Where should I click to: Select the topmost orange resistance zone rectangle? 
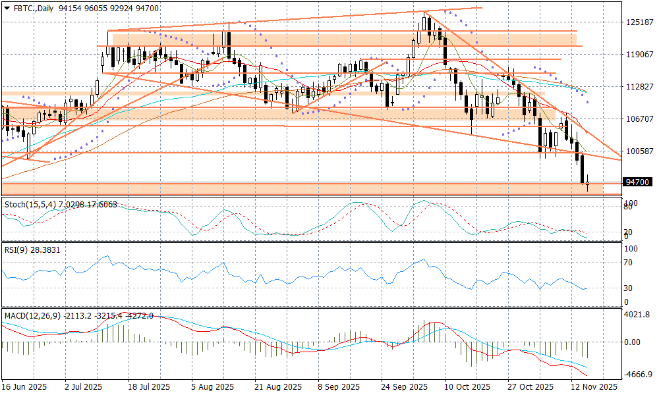pos(343,39)
